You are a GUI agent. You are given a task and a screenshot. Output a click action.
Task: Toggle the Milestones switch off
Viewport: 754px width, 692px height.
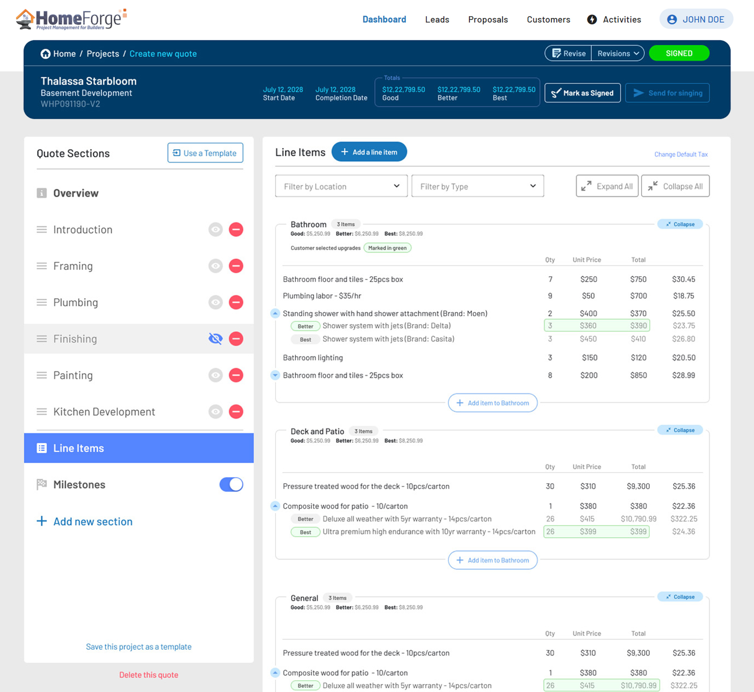point(231,484)
